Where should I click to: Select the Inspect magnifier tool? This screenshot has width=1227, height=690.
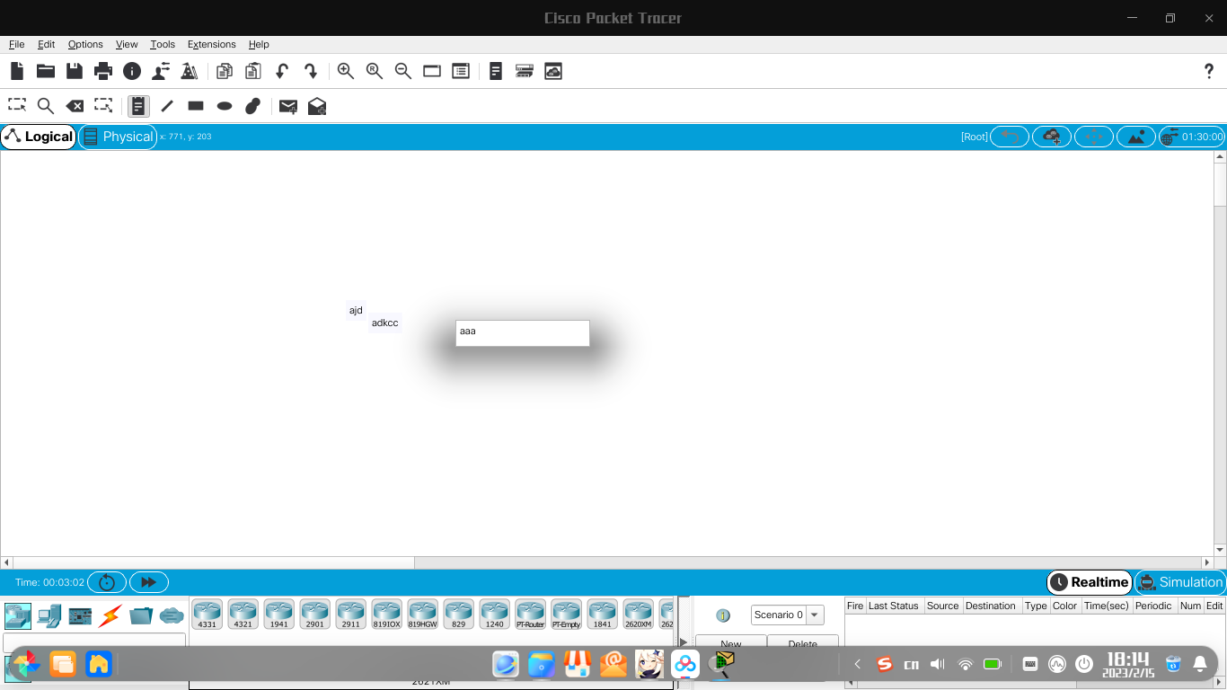[x=45, y=105]
